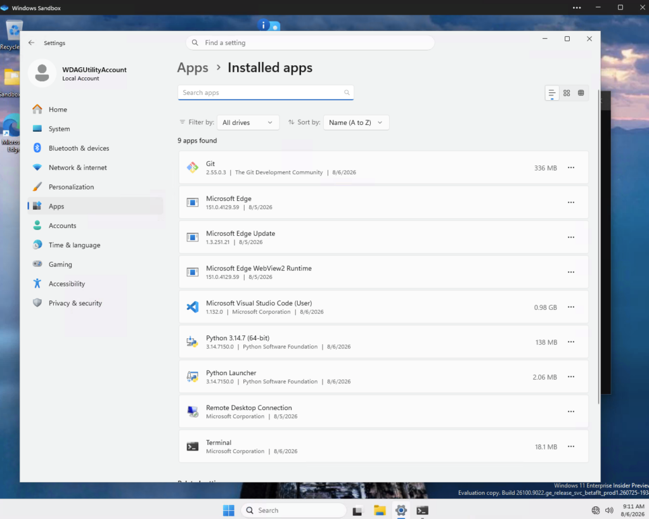The height and width of the screenshot is (519, 649).
Task: Open more options for Terminal
Action: (571, 447)
